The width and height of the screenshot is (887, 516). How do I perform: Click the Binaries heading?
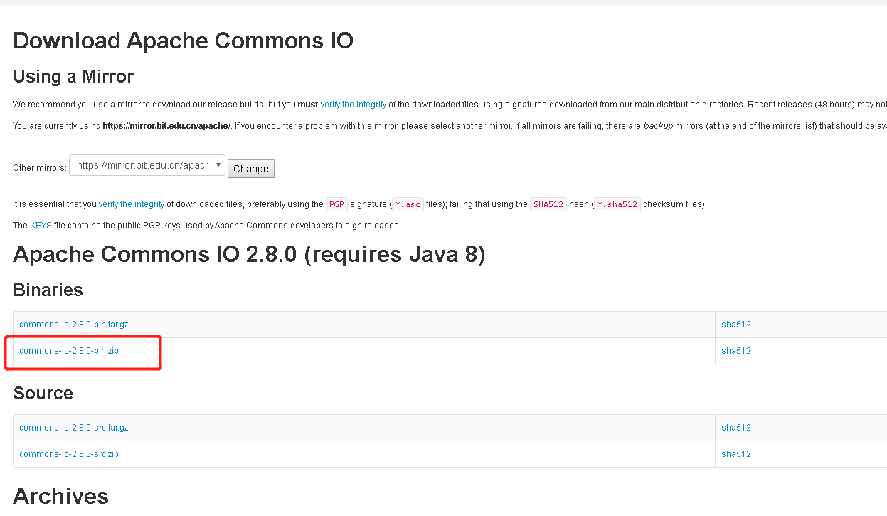[x=48, y=290]
